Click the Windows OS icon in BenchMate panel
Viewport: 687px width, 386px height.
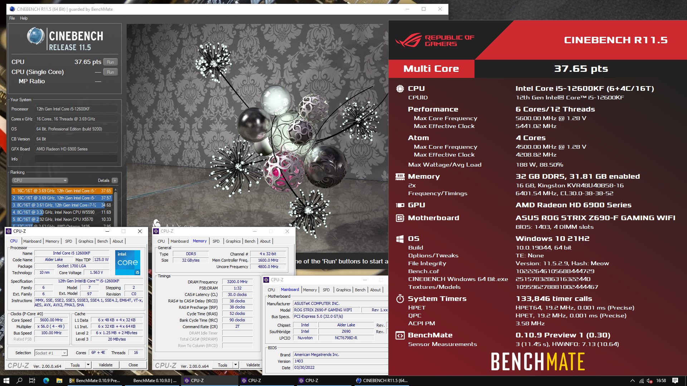pyautogui.click(x=400, y=239)
